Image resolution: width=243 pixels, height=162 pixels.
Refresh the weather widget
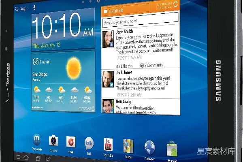[93, 109]
